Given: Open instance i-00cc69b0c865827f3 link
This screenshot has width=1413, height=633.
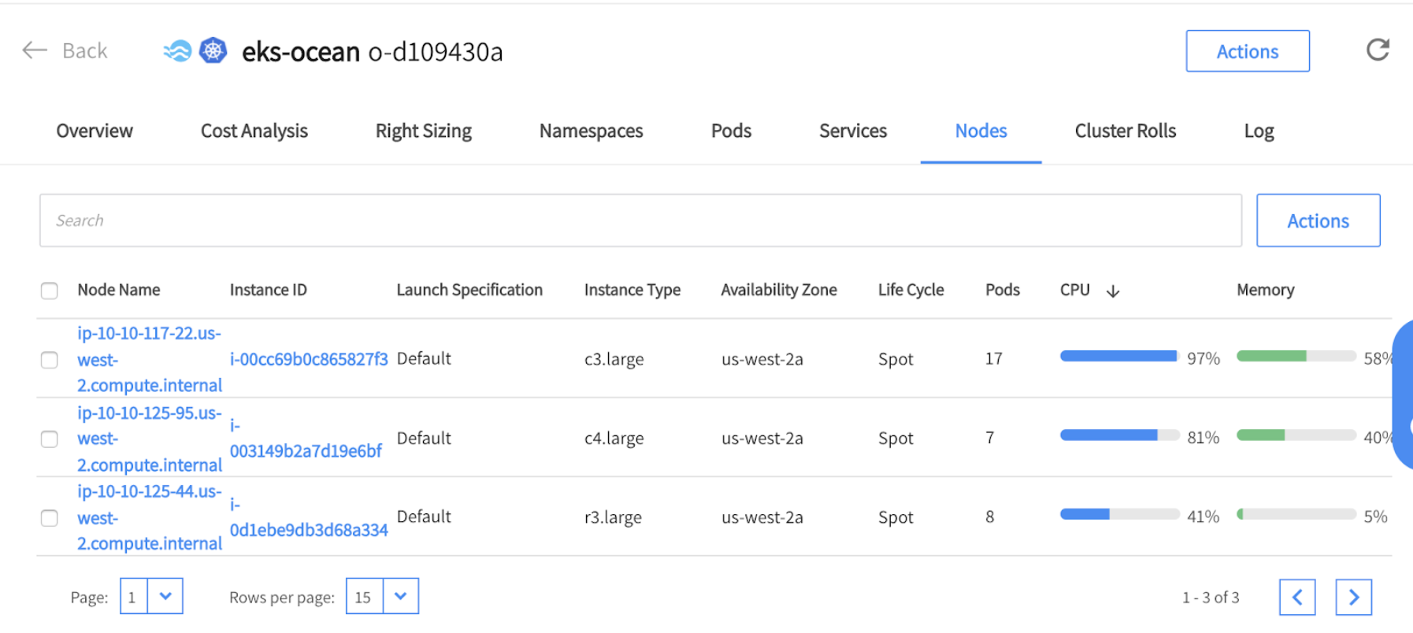Looking at the screenshot, I should pos(309,359).
